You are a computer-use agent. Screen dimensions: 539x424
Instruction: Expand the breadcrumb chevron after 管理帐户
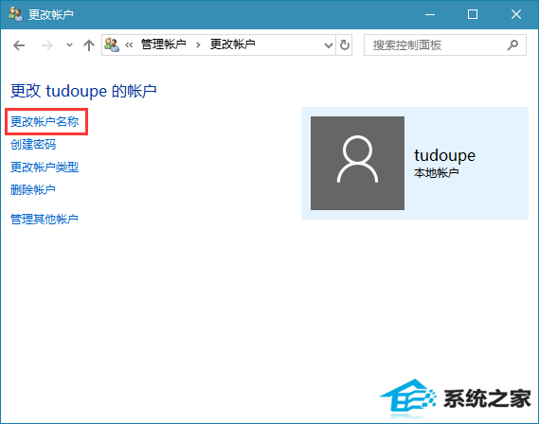[x=198, y=45]
